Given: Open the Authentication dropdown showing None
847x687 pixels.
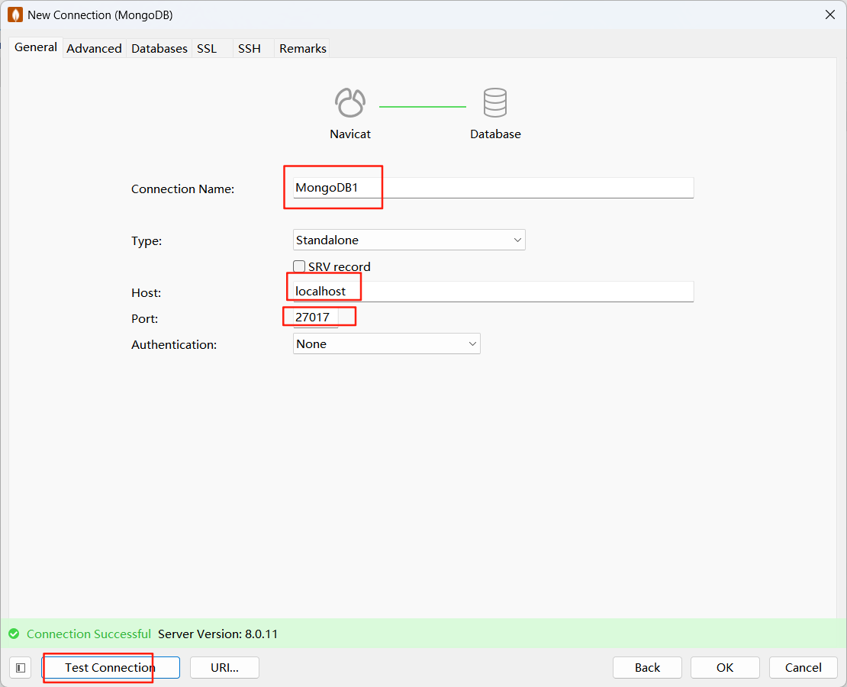Looking at the screenshot, I should (x=386, y=343).
